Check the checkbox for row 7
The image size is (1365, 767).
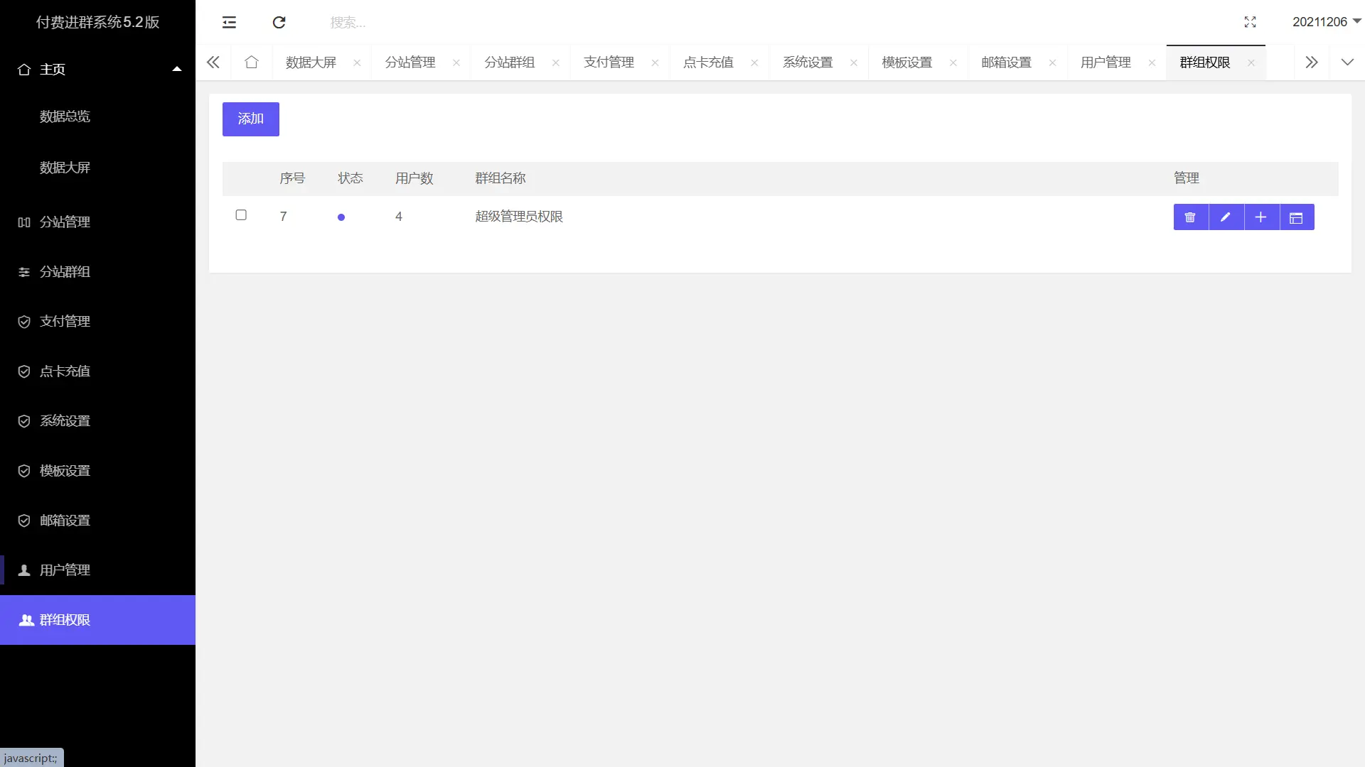[241, 215]
